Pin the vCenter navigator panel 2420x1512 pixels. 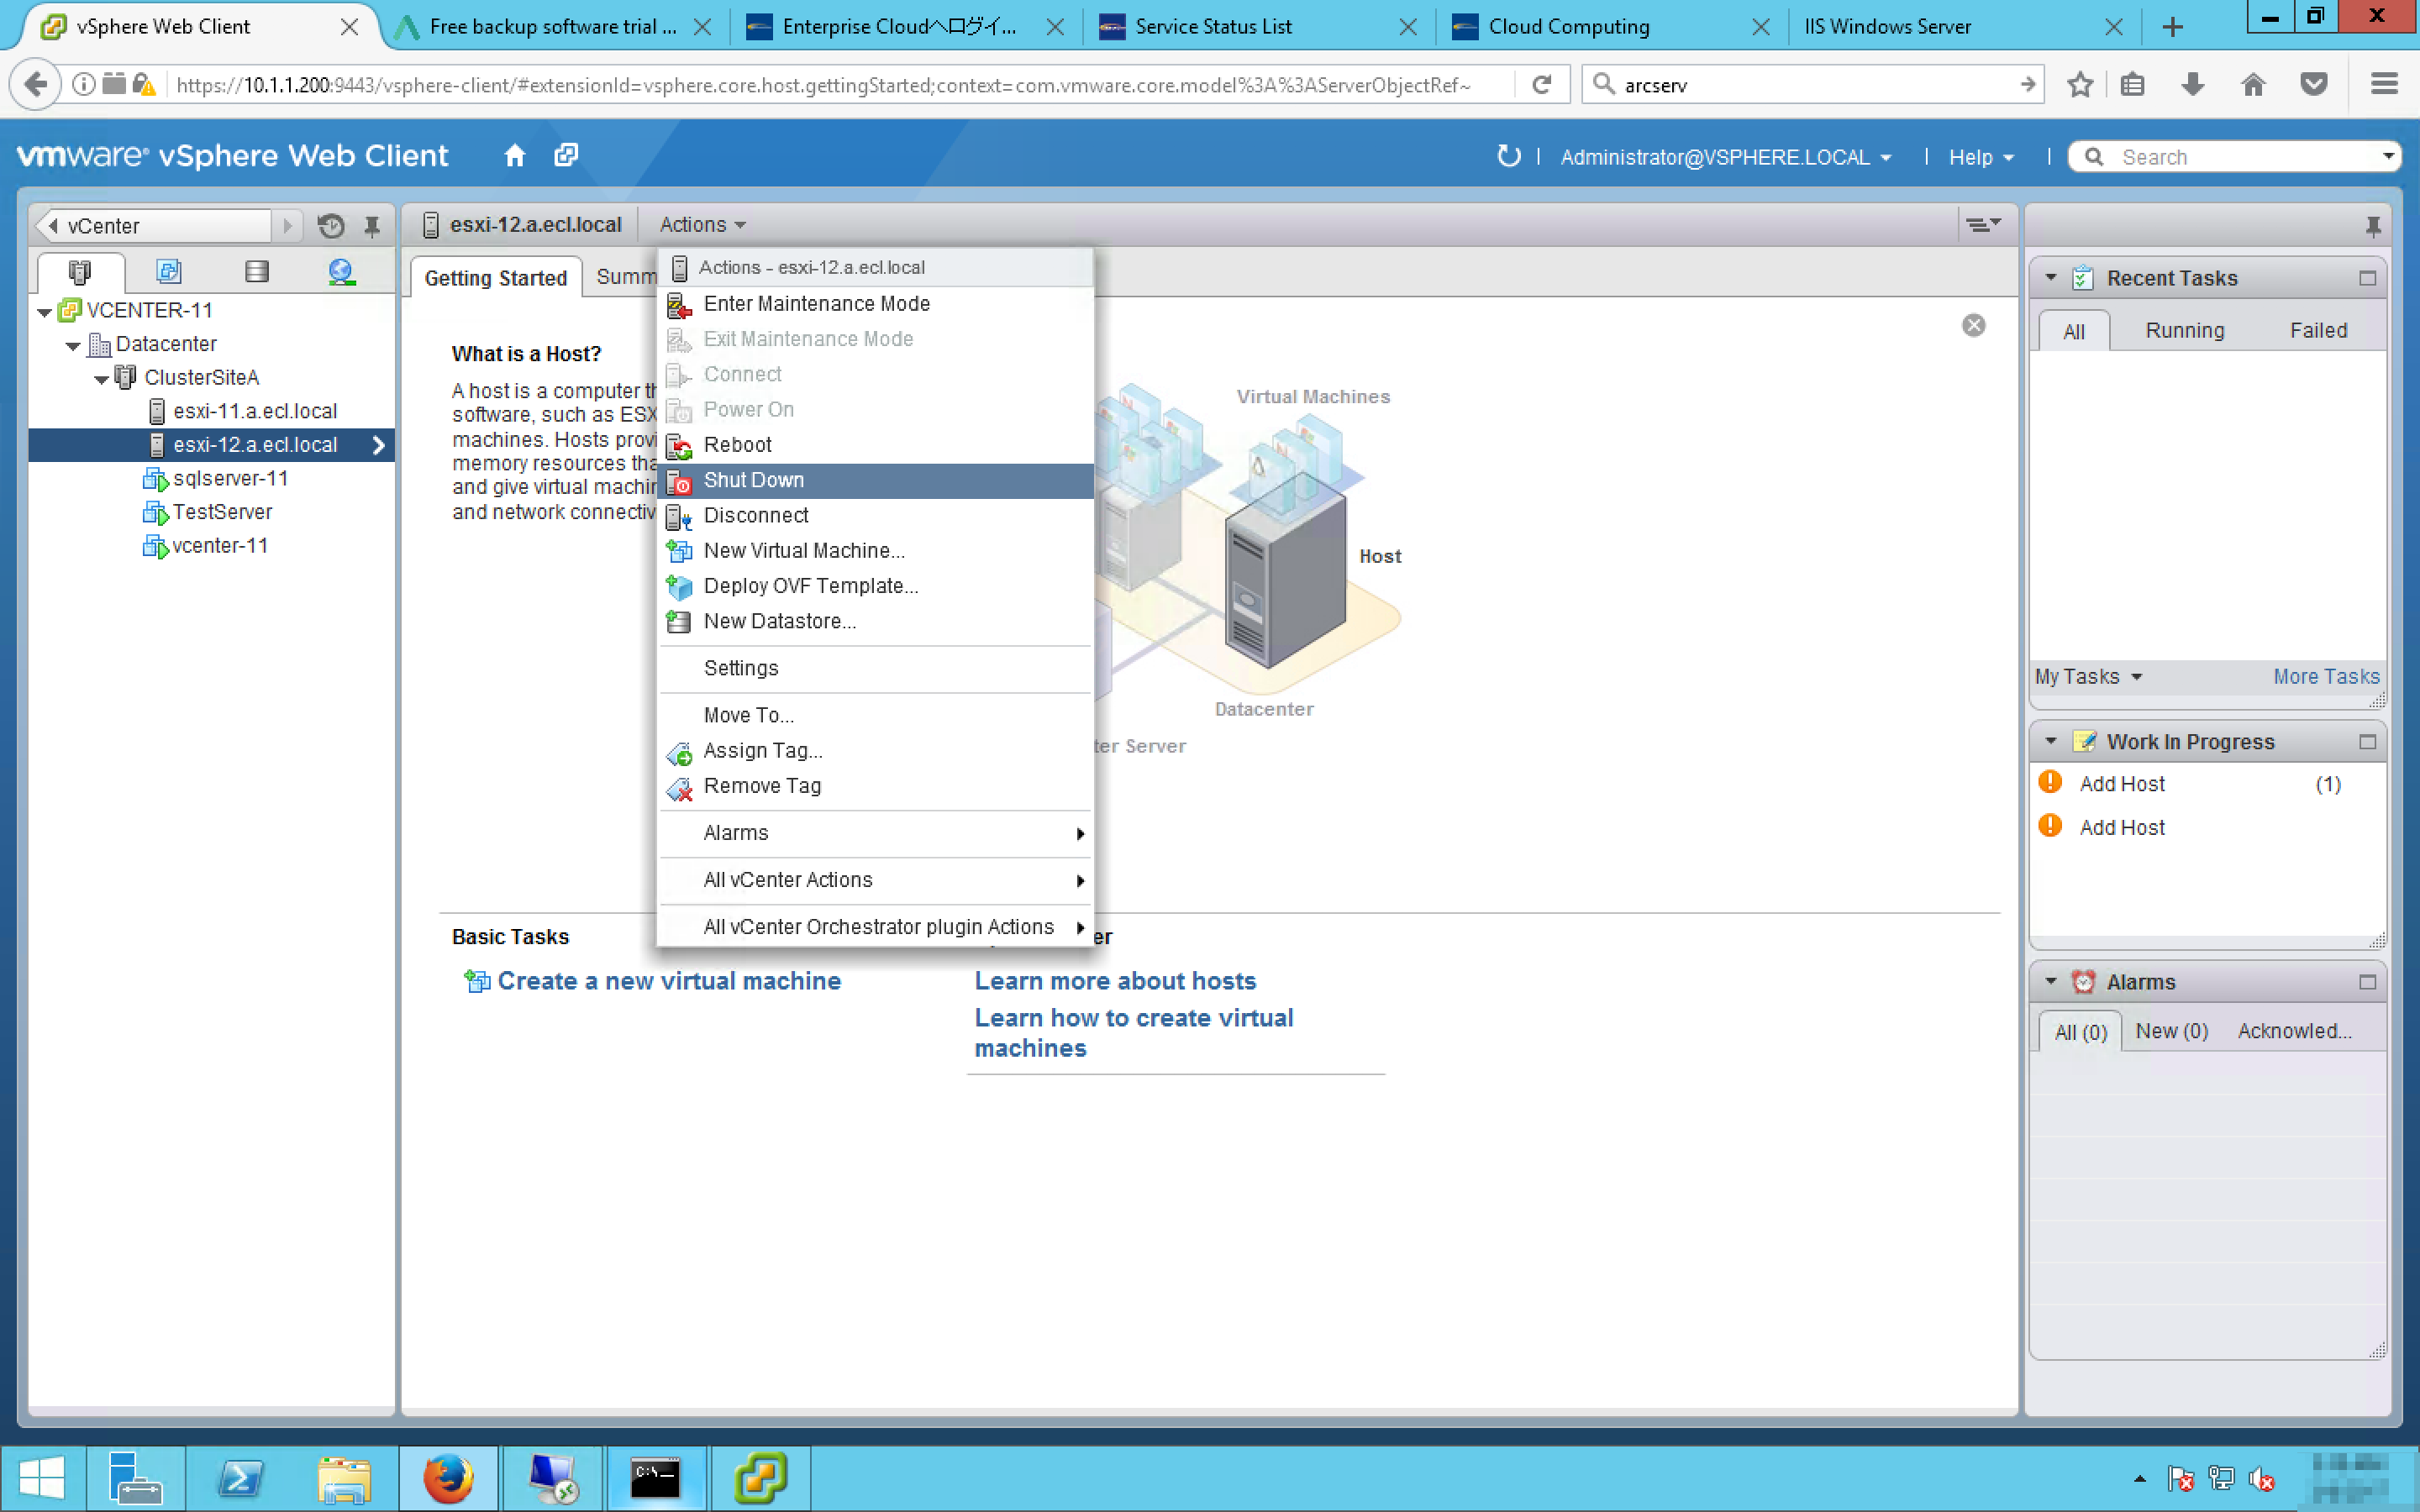pyautogui.click(x=372, y=226)
